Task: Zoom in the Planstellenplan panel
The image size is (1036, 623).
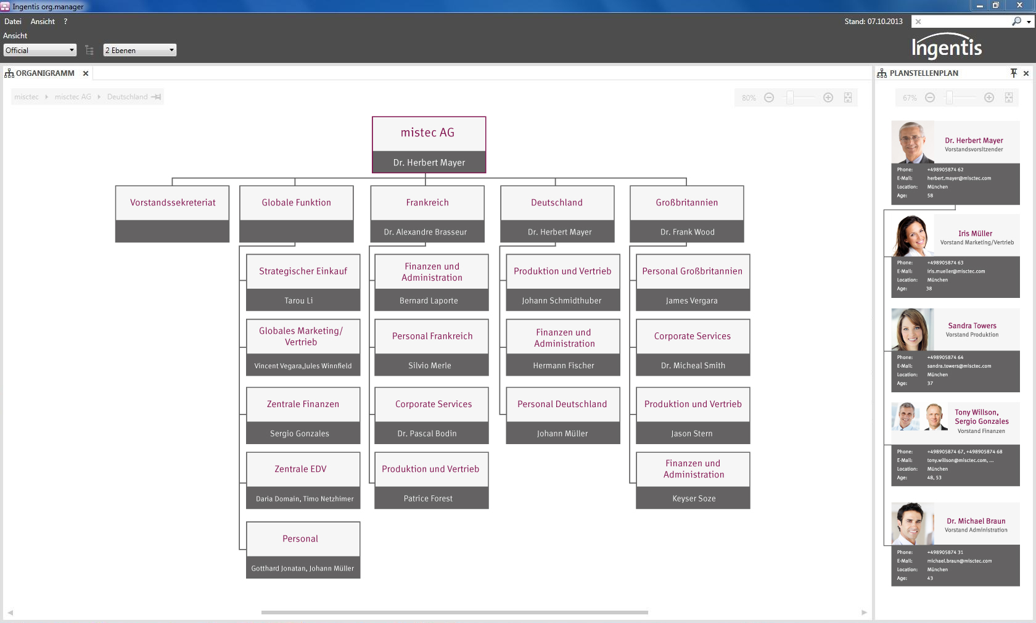Action: 989,97
